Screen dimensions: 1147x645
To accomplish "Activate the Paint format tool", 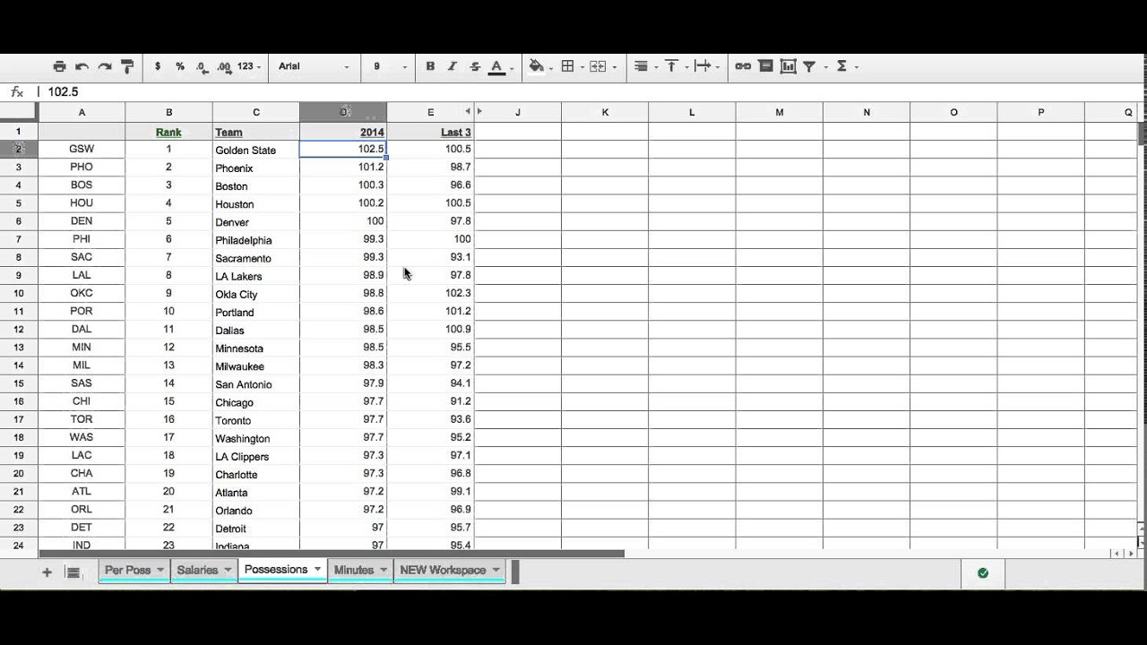I will pos(126,66).
